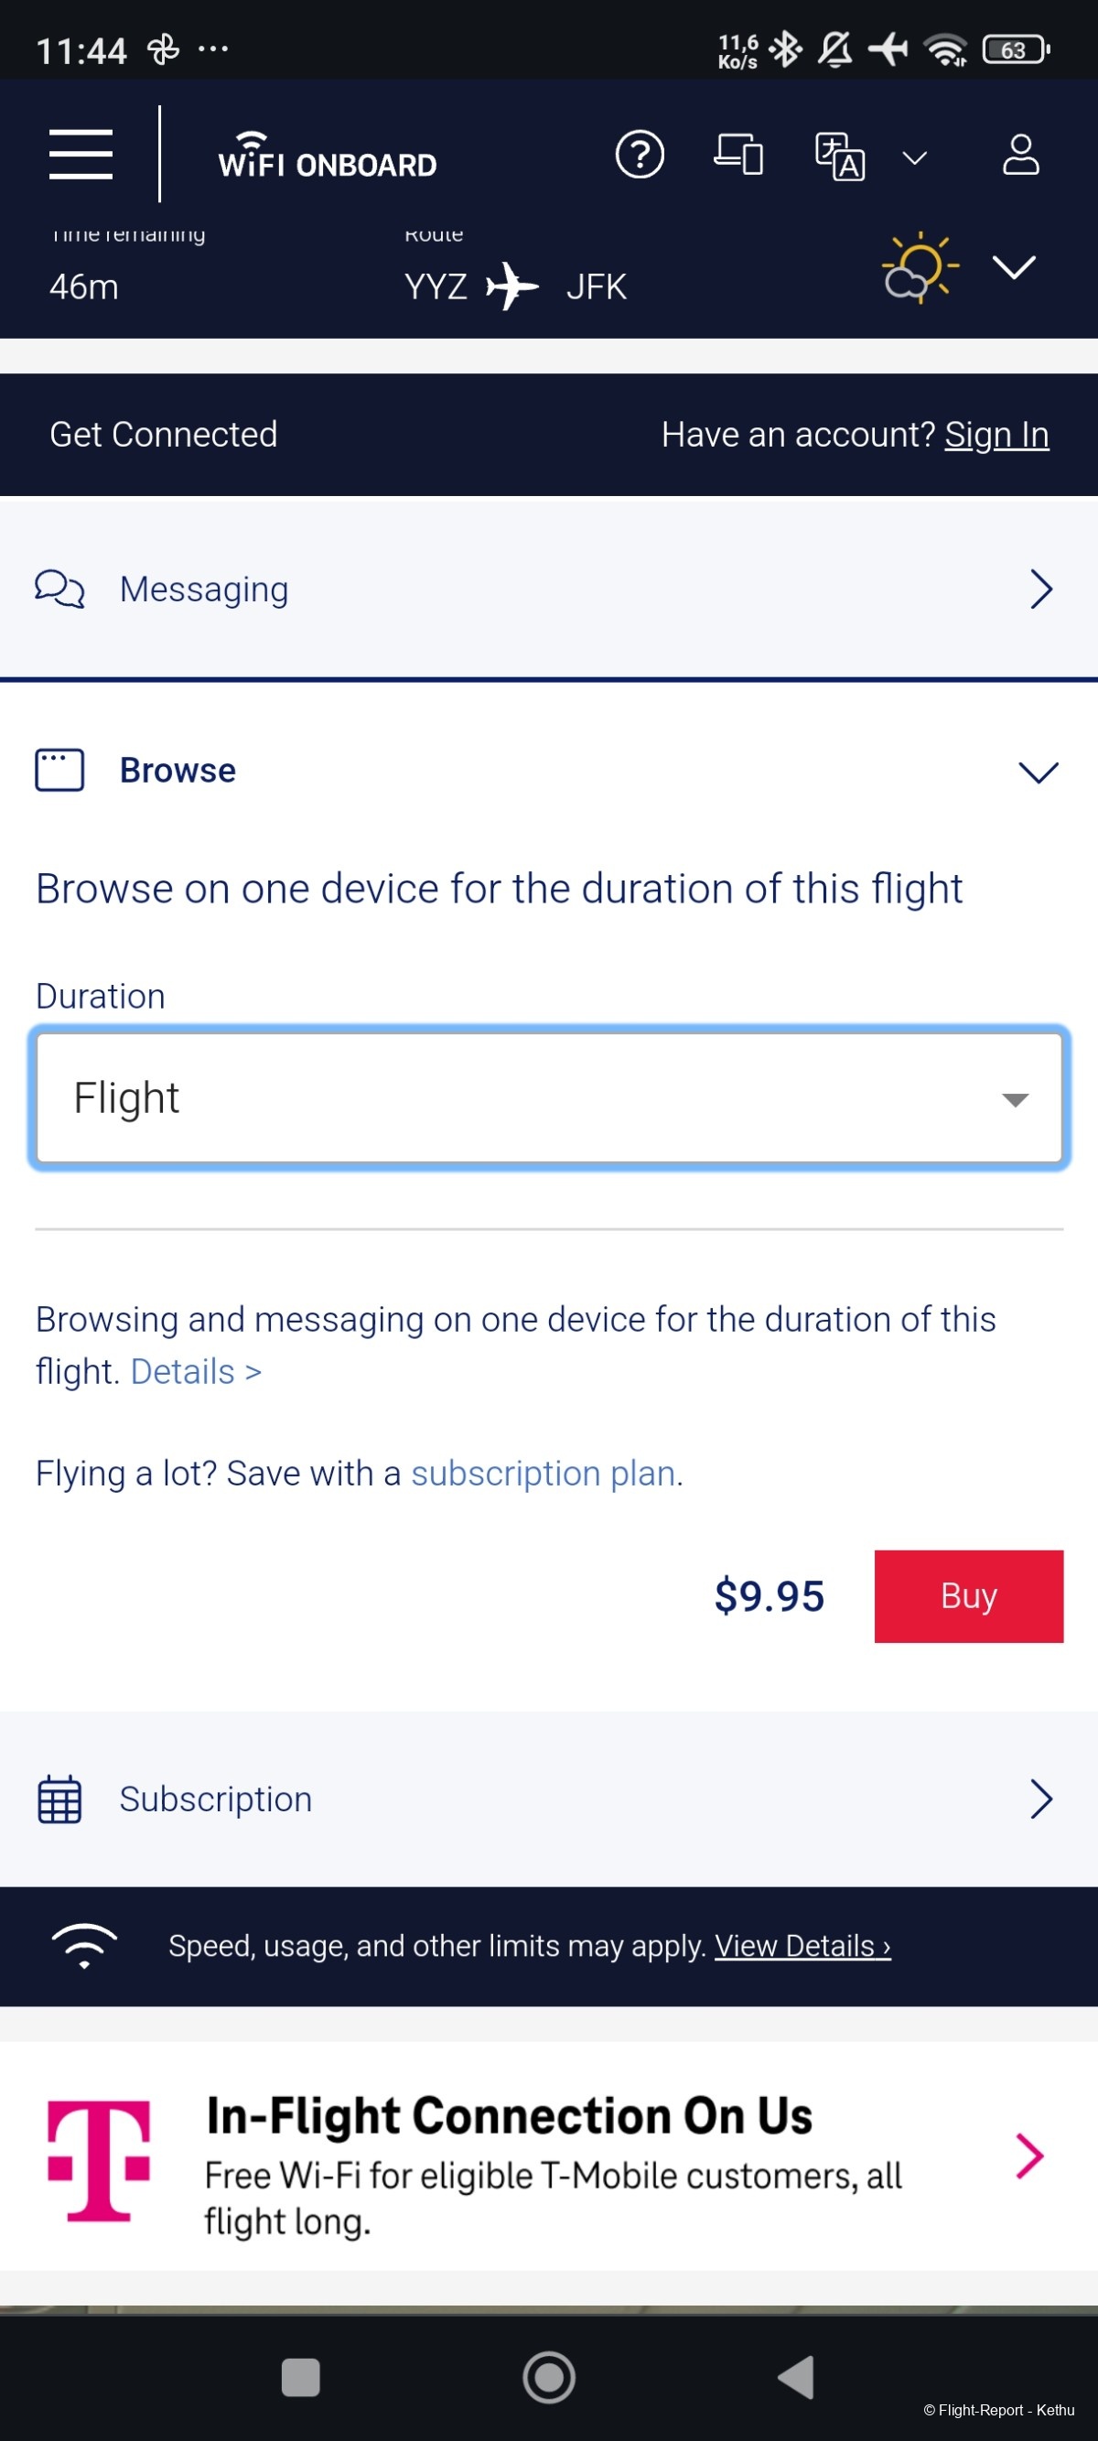Expand the flight info panel chevron

pyautogui.click(x=1014, y=267)
